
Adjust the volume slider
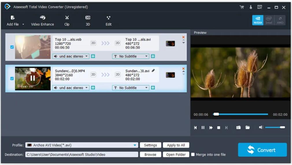[x=275, y=127]
